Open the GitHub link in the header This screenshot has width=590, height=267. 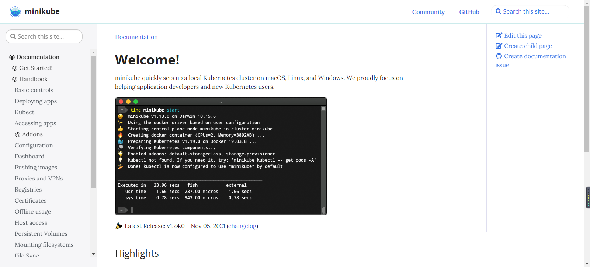[469, 12]
